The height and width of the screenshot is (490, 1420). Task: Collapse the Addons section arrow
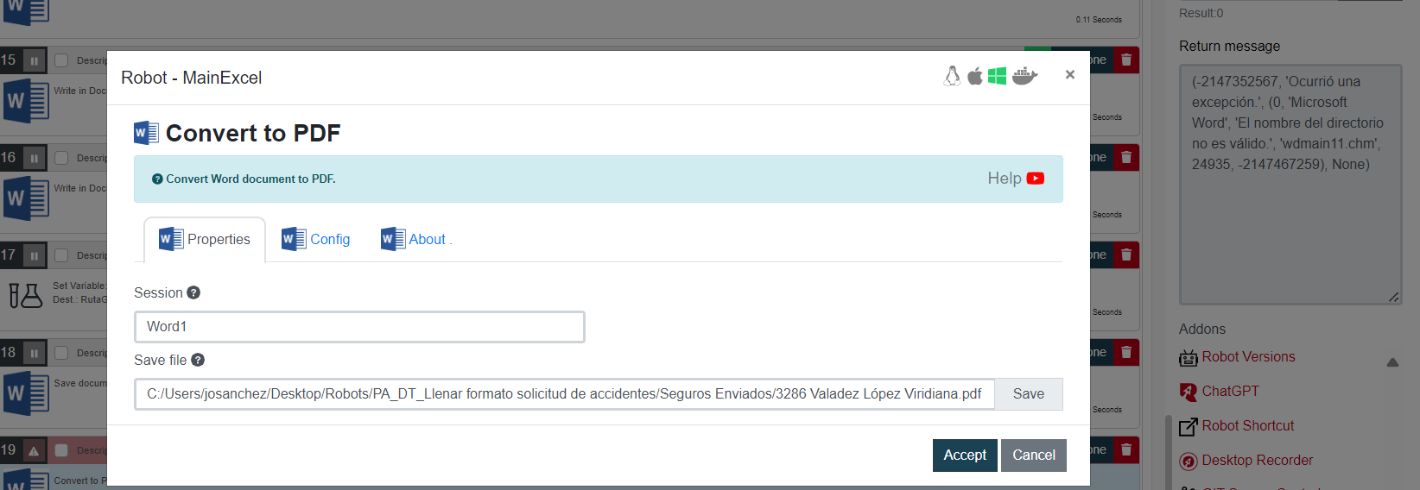(1392, 362)
